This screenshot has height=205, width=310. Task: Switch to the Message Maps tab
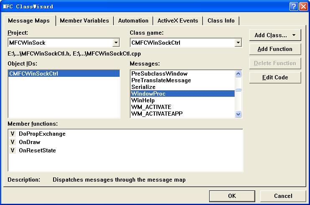point(29,21)
